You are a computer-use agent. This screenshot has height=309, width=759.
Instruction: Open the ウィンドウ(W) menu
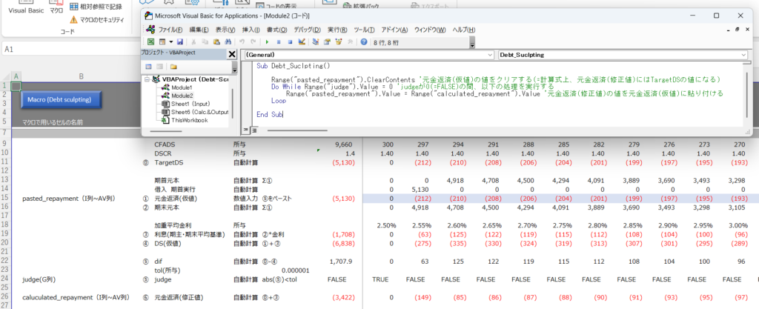430,29
